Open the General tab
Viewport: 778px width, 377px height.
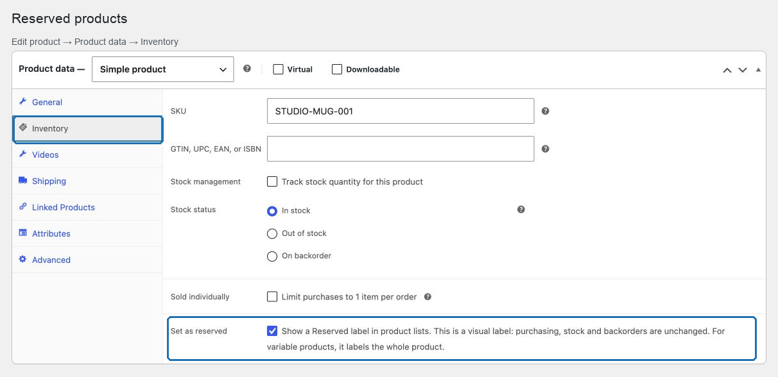[x=87, y=102]
